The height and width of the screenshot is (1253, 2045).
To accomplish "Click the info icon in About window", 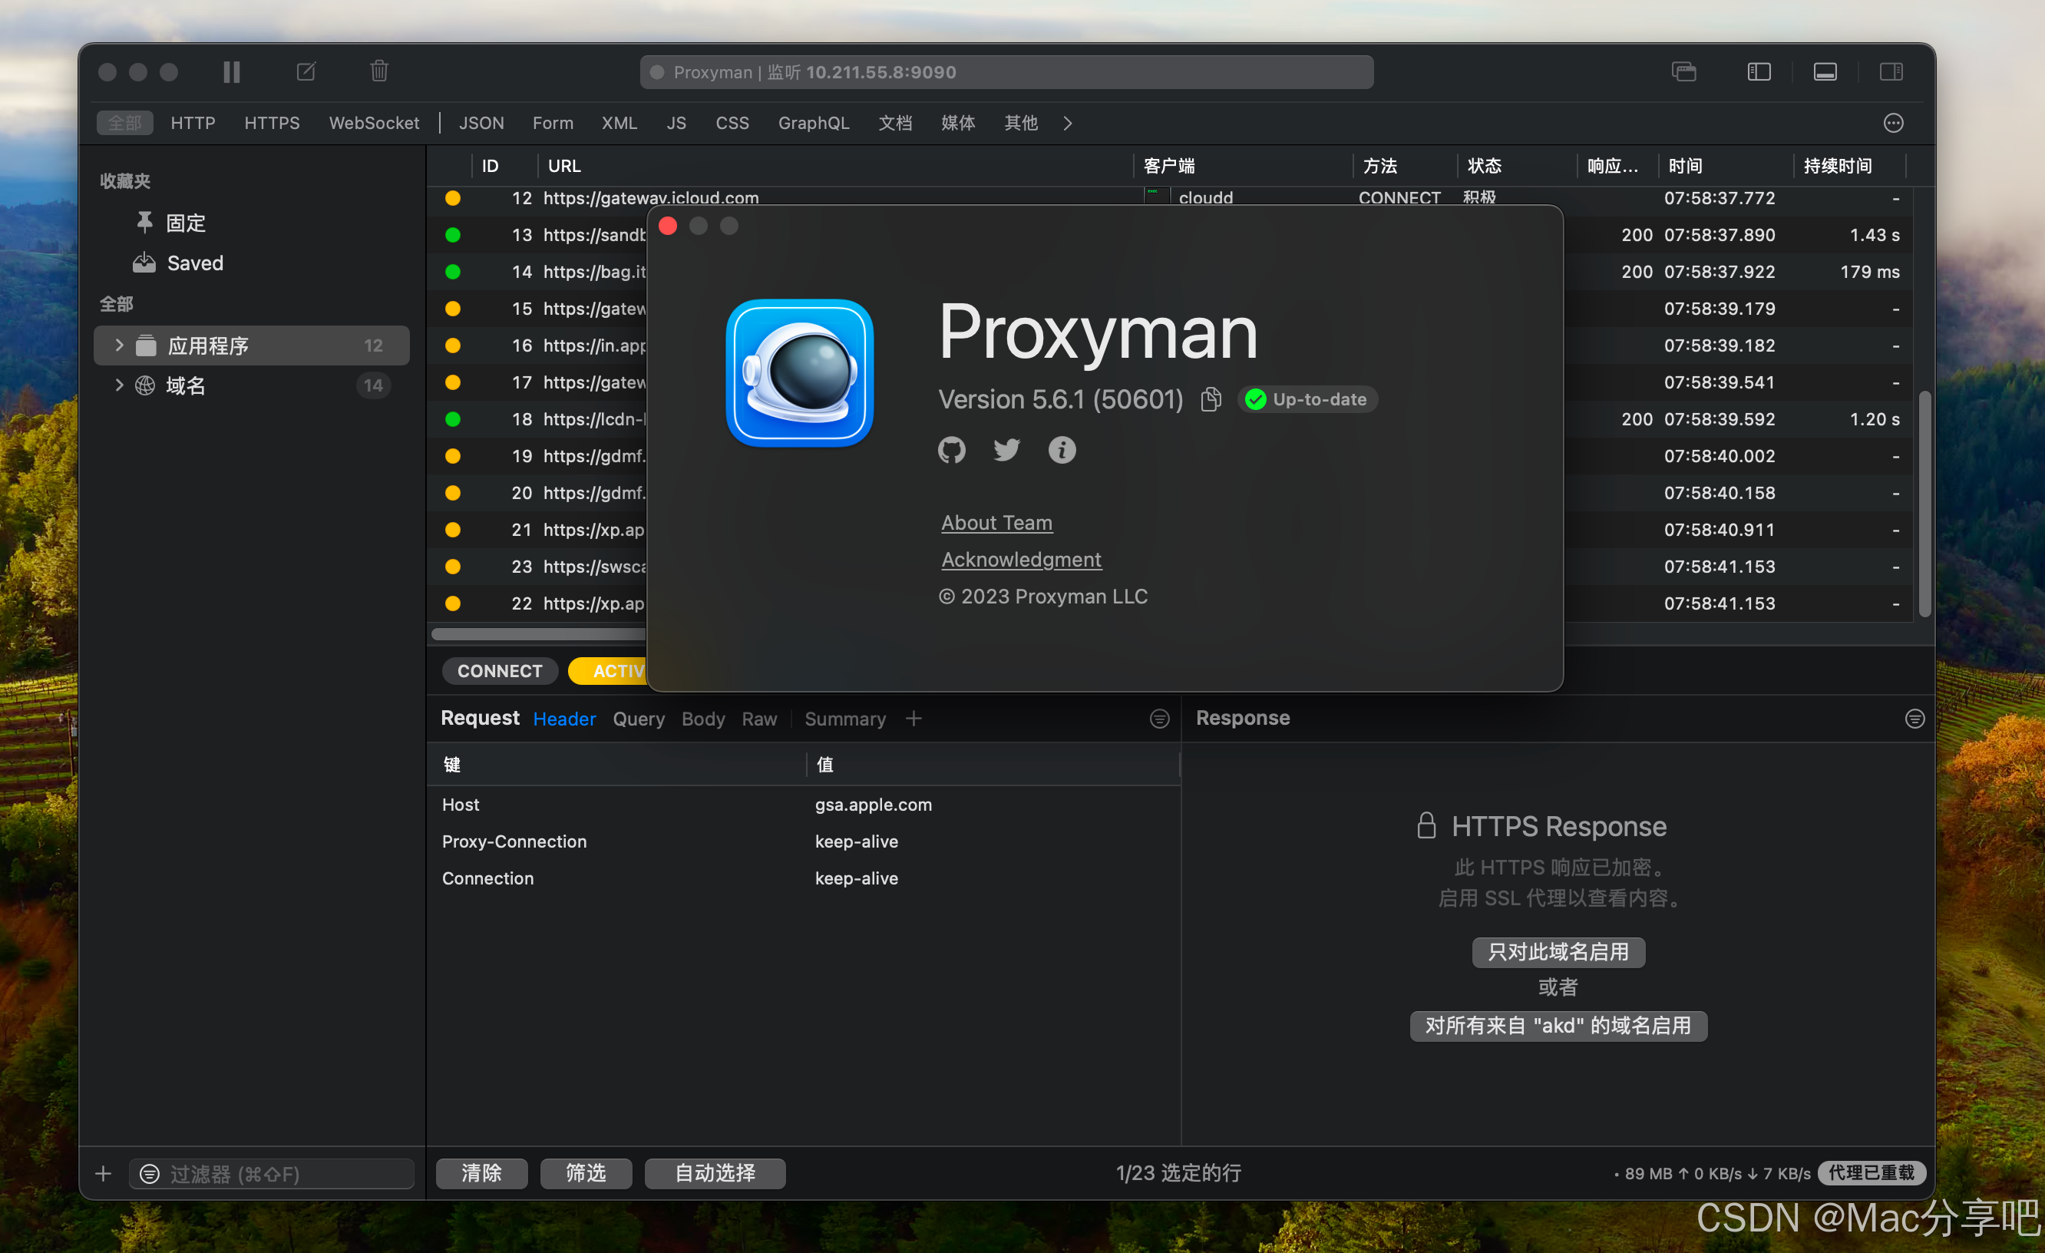I will pos(1062,450).
